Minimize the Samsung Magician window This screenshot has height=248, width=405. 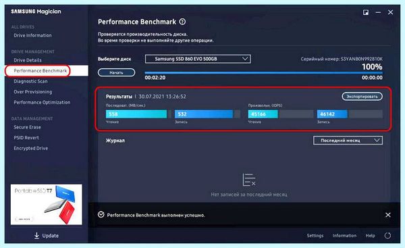click(378, 12)
